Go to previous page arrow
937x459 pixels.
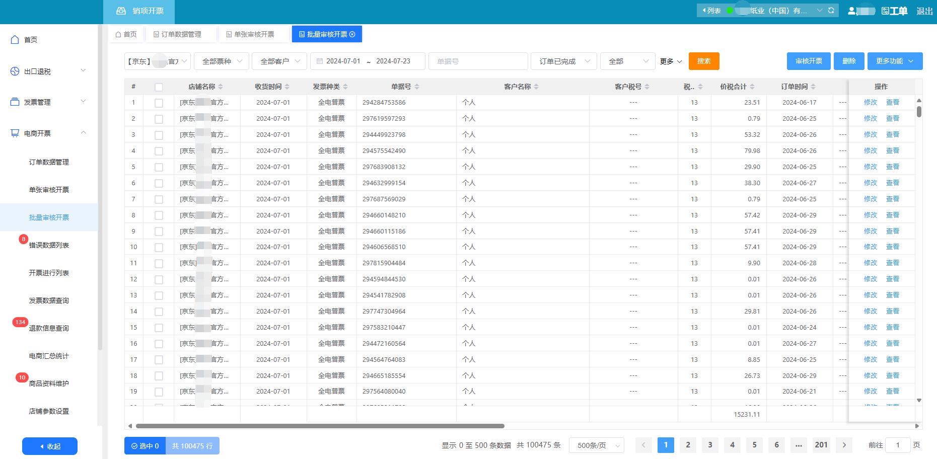coord(643,445)
